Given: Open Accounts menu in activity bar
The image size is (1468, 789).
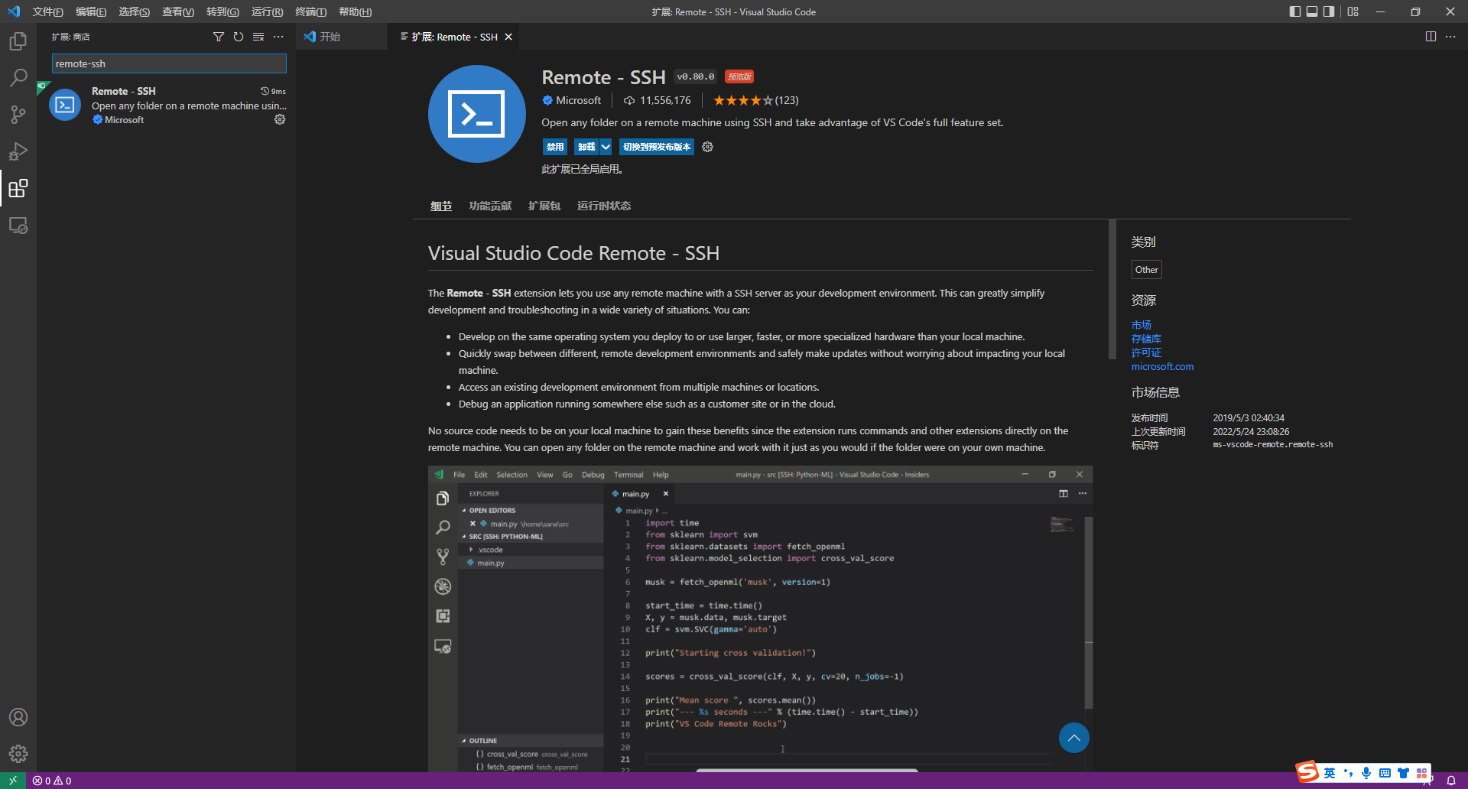Looking at the screenshot, I should (x=18, y=717).
